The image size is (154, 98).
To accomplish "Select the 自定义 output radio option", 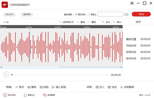I will [x=89, y=15].
